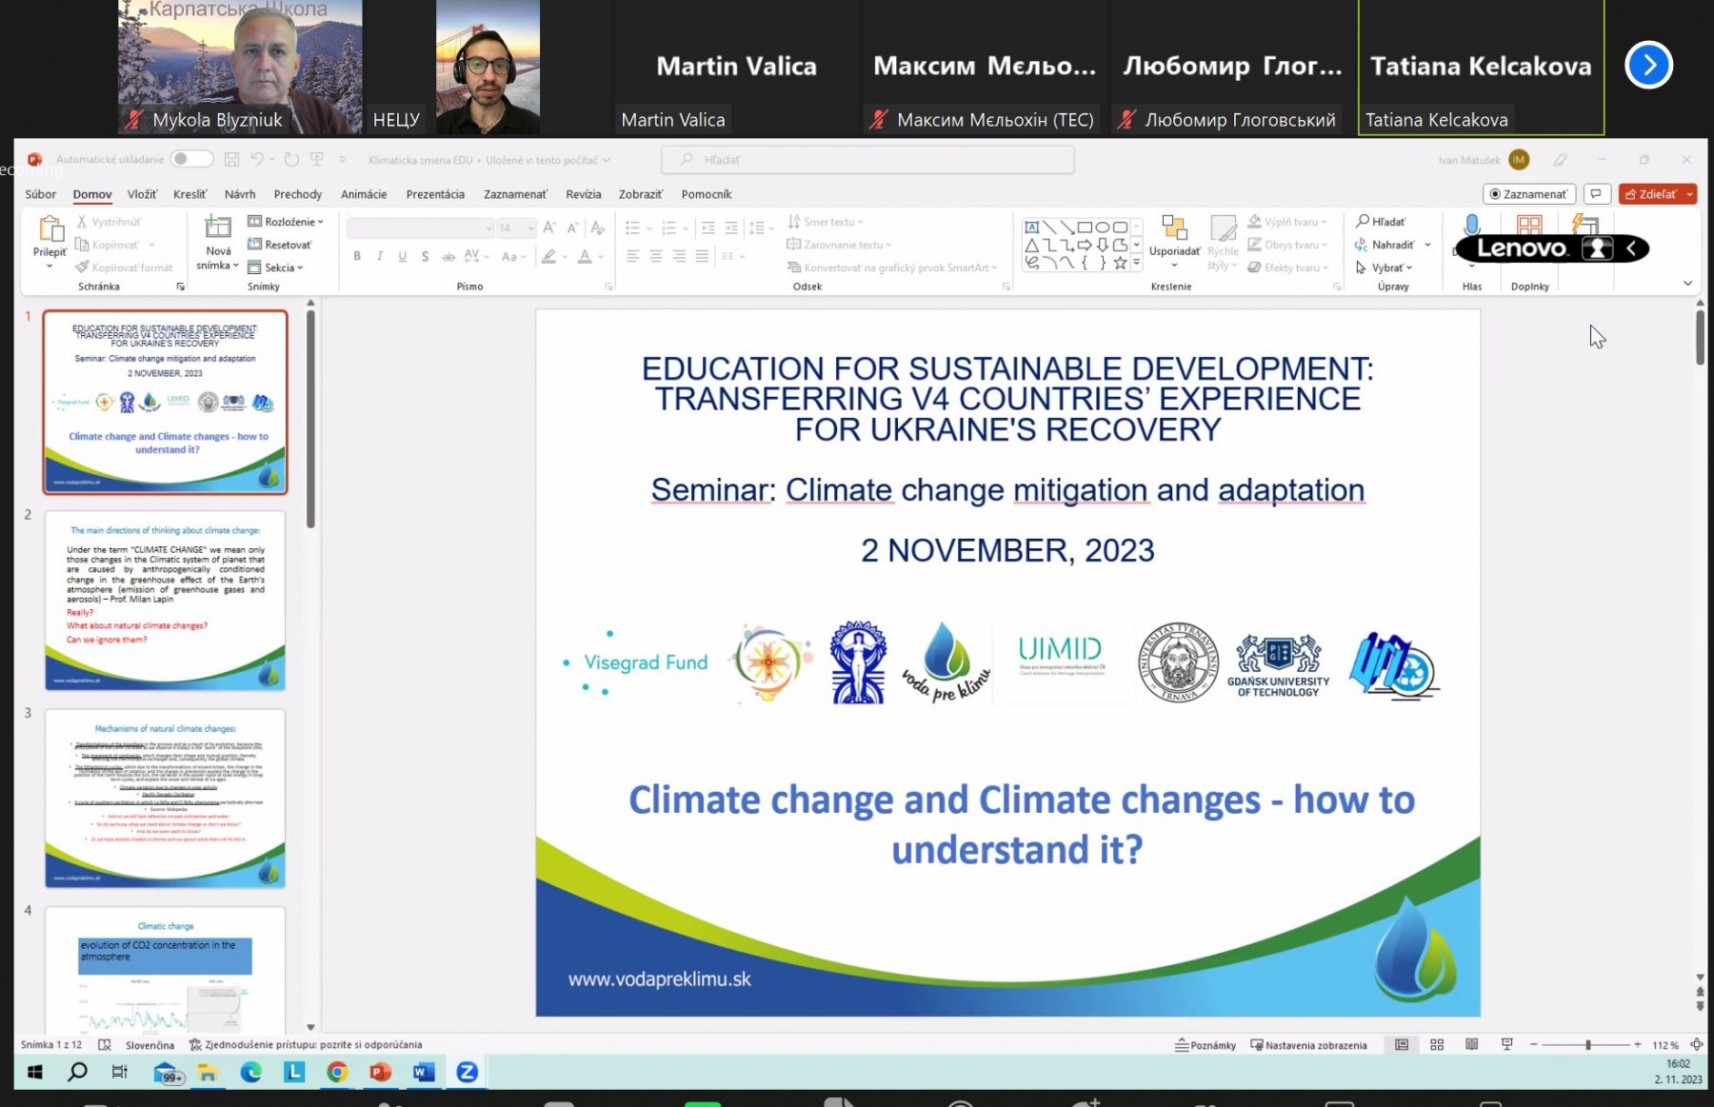Click the Zoom icon in the taskbar
Image resolution: width=1714 pixels, height=1107 pixels.
tap(467, 1072)
